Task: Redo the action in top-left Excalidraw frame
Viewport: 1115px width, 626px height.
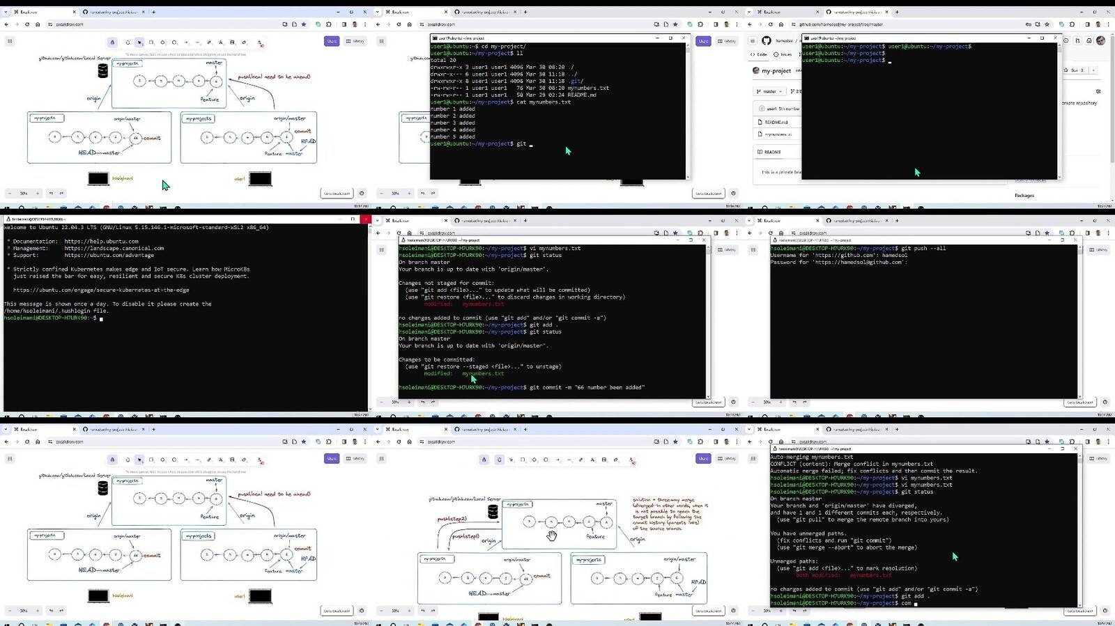Action: tap(61, 194)
